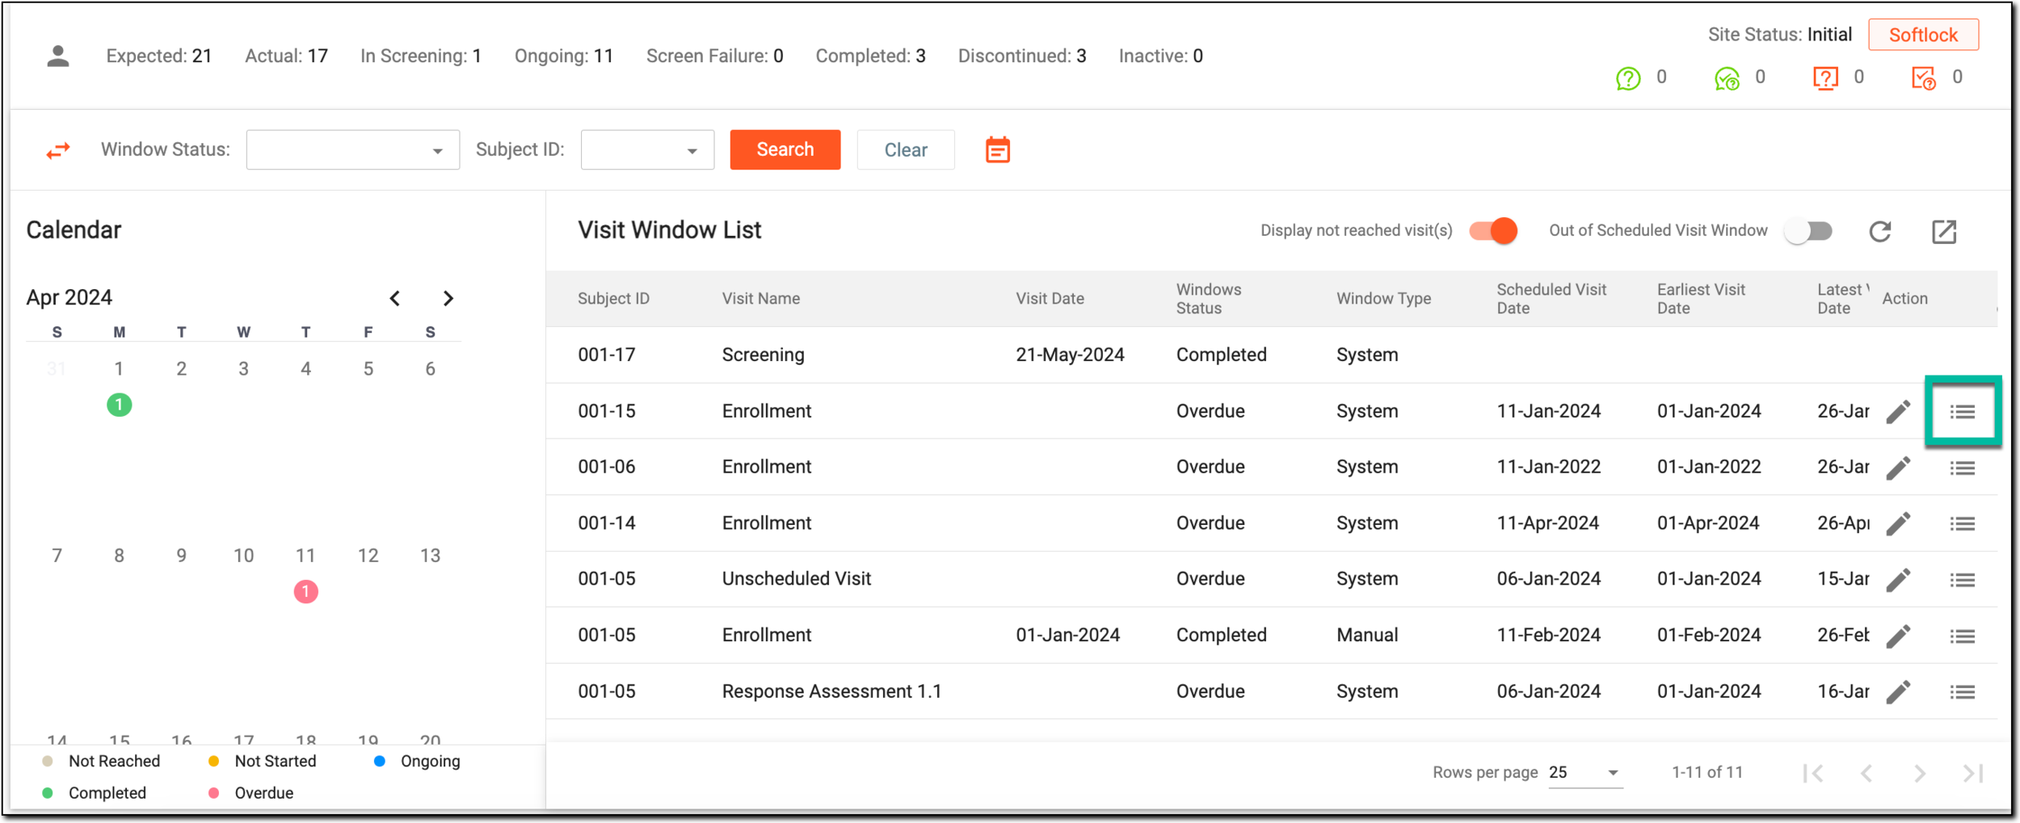This screenshot has width=2020, height=823.
Task: Open the orange calendar icon beside Clear
Action: (998, 149)
